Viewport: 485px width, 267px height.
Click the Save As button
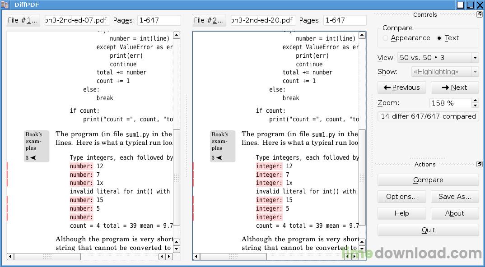click(455, 197)
